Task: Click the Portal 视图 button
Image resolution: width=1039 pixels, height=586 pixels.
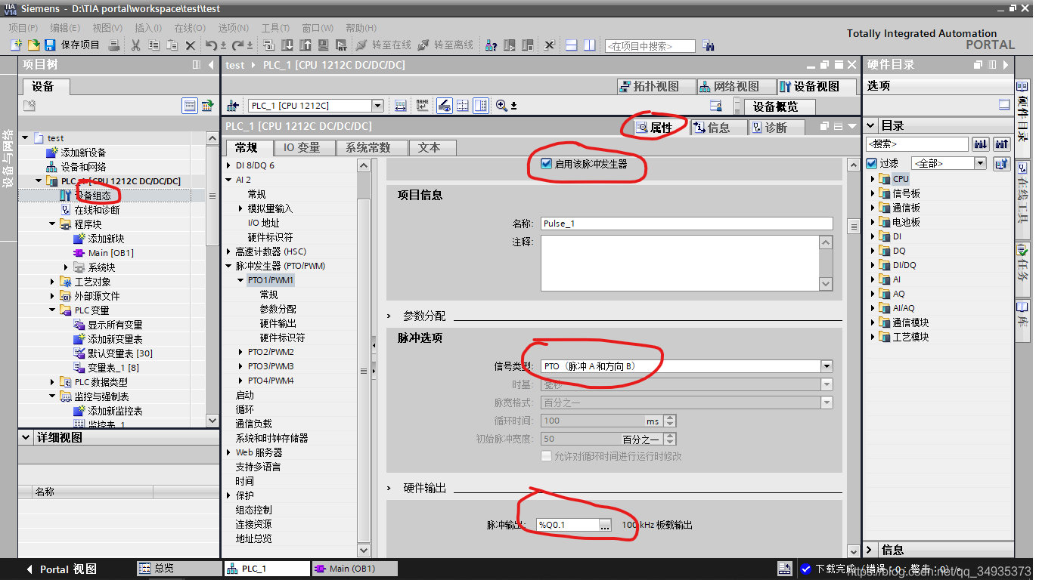Action: point(62,569)
